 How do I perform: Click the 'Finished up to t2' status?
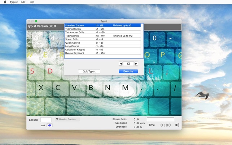point(122,26)
